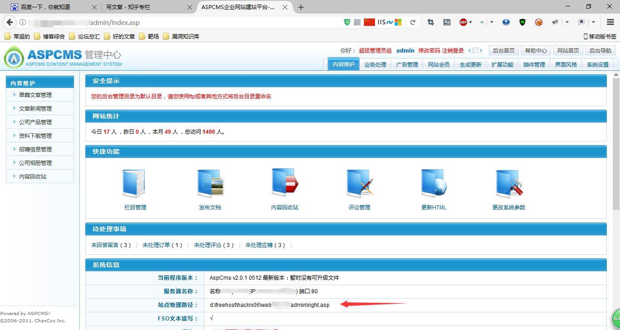
Task: Click the IIS server indicator icon
Action: [x=385, y=22]
